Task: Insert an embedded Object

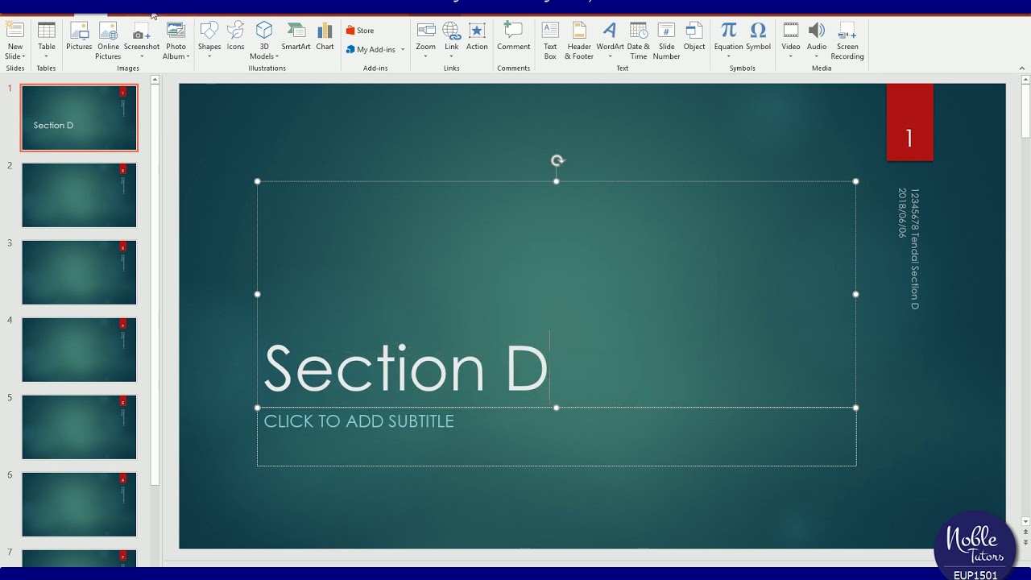Action: click(694, 36)
